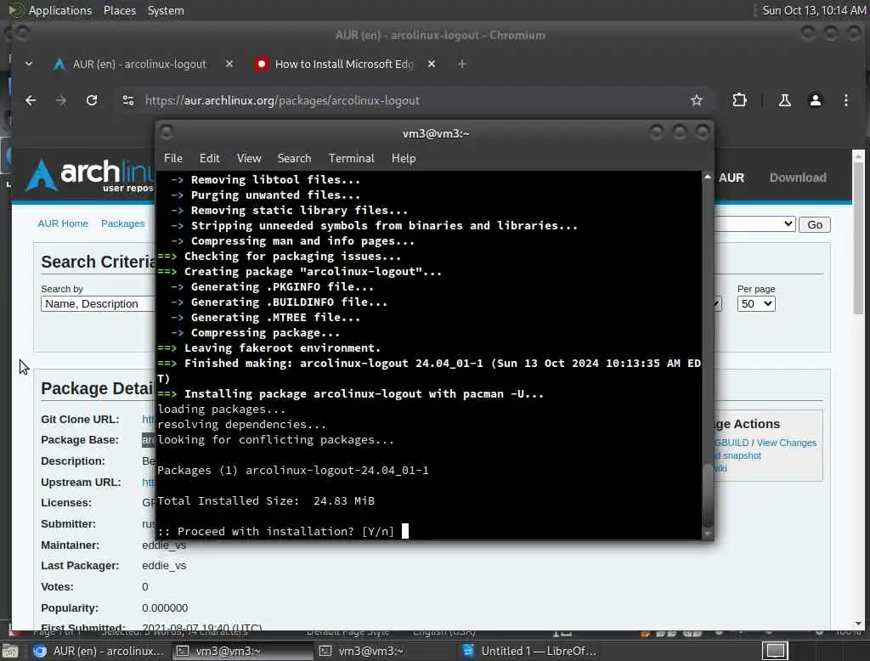This screenshot has height=661, width=870.
Task: Click the page scrollbar thumb in Chromium
Action: coord(858,239)
